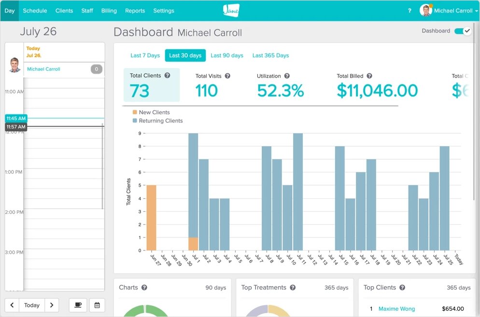Open the Billing menu item
480x317 pixels.
pyautogui.click(x=109, y=11)
